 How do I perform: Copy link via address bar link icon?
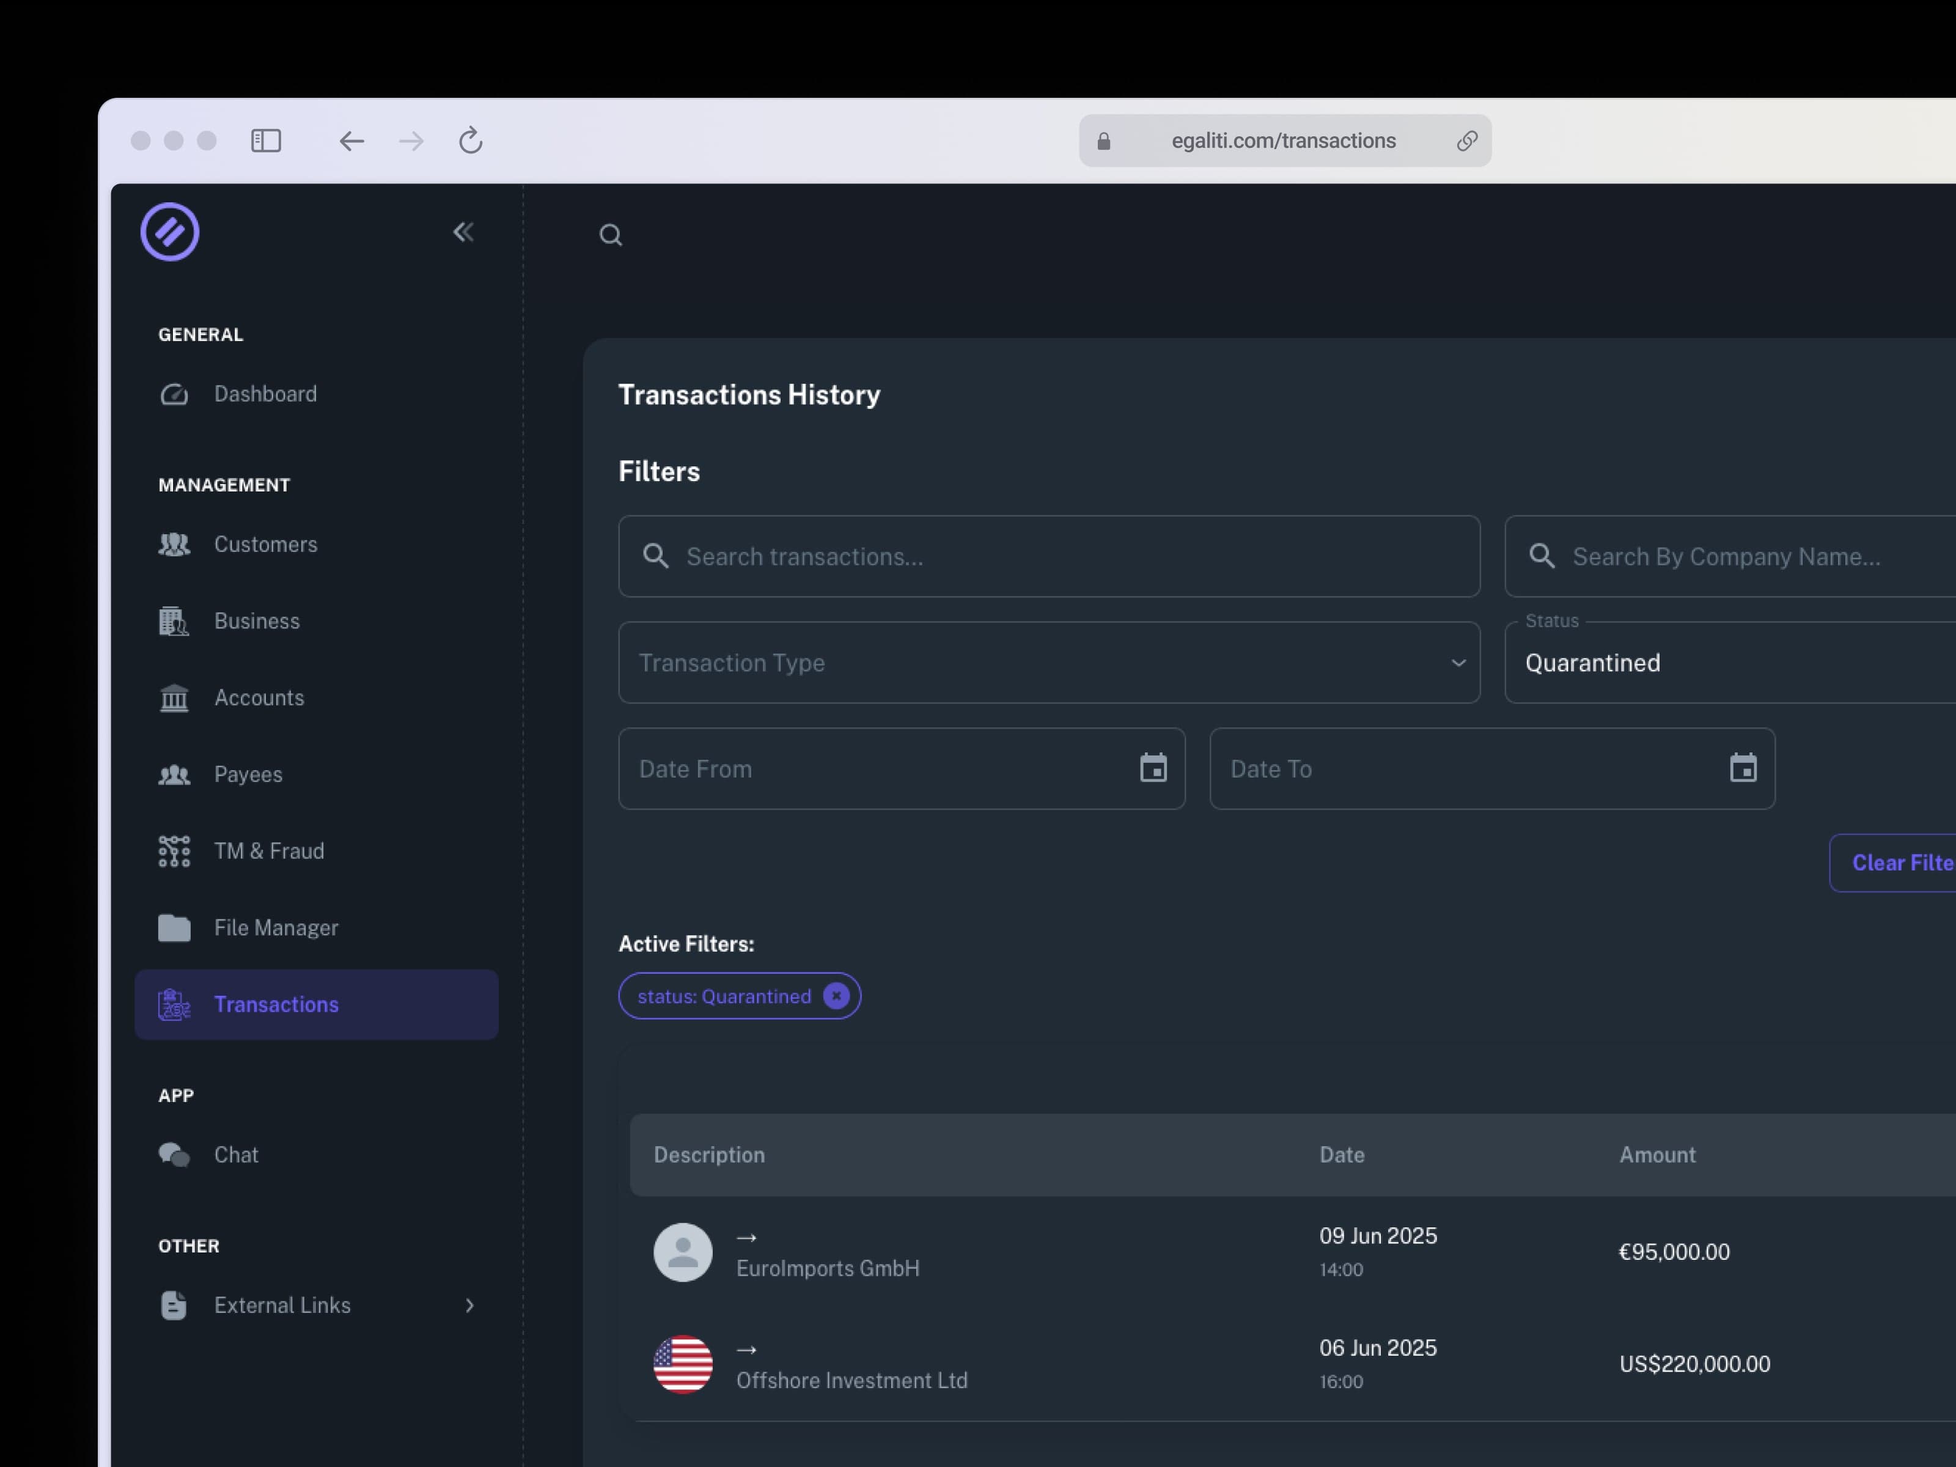coord(1467,141)
